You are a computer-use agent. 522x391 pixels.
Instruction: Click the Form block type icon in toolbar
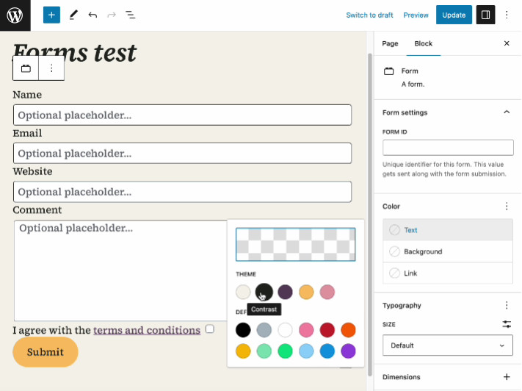(26, 68)
